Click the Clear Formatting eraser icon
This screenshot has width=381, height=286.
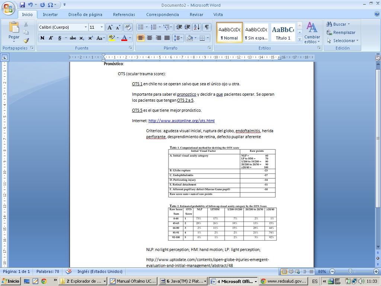[128, 27]
